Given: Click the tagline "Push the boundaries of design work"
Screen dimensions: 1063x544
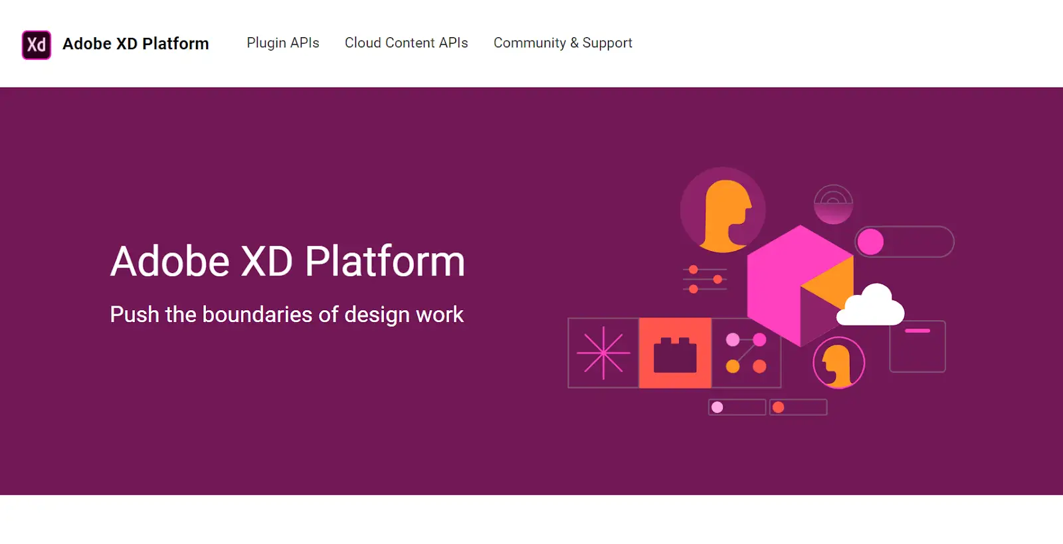Looking at the screenshot, I should tap(286, 314).
